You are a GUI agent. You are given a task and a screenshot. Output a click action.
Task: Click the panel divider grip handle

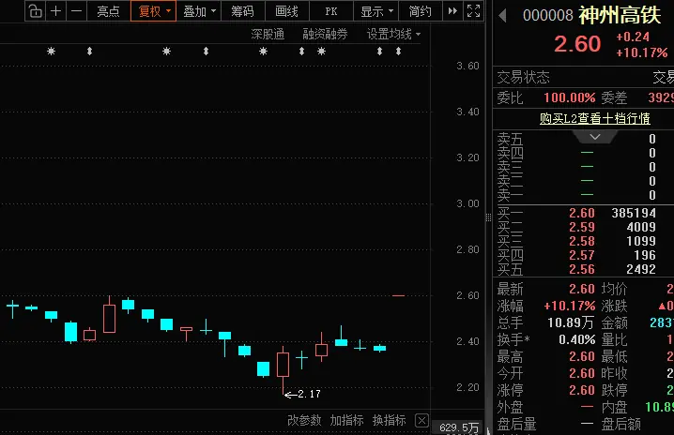coord(489,217)
